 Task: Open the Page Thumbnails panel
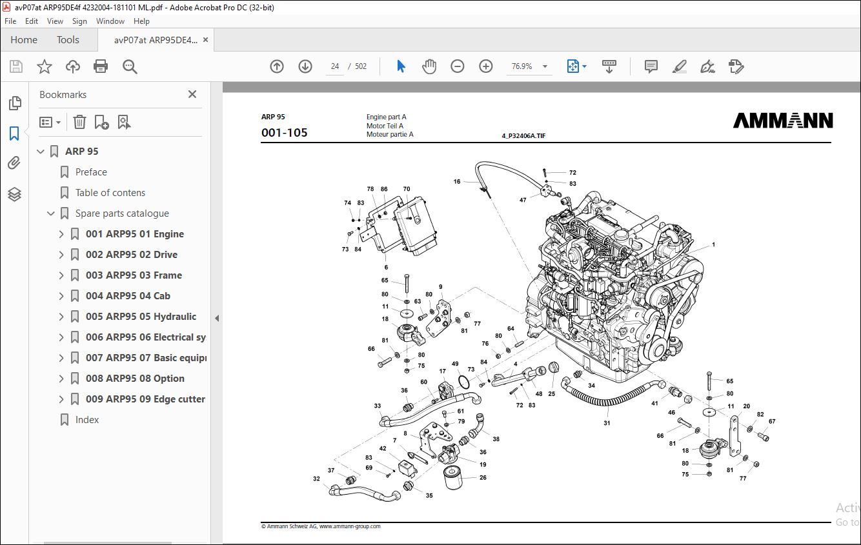point(14,103)
